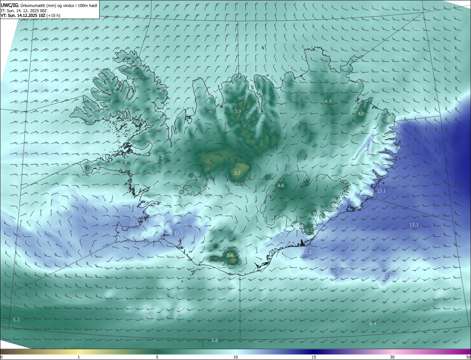Click the 4.0 value label on the map
Image resolution: width=471 pixels, height=360 pixels.
coord(361,114)
